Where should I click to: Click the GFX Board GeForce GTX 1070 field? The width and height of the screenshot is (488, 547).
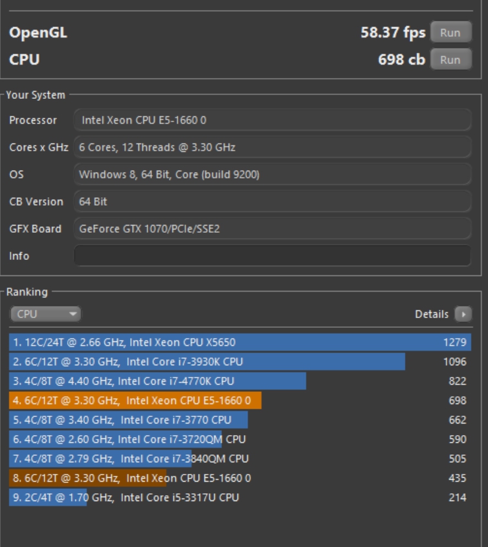tap(272, 229)
